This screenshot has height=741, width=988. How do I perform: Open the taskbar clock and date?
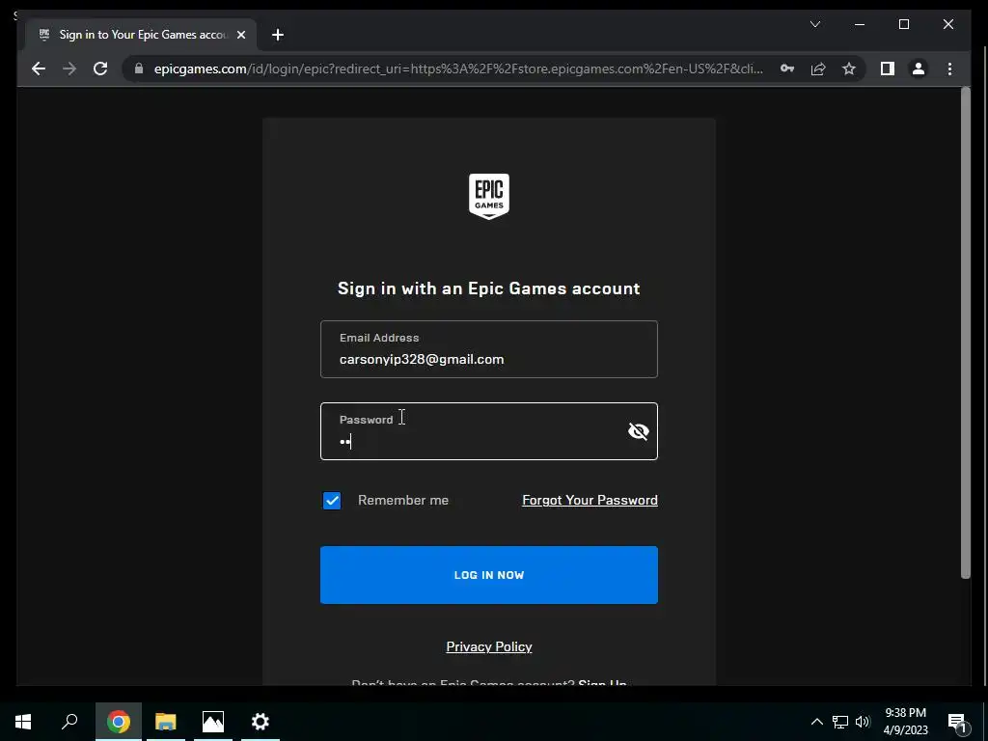[905, 722]
